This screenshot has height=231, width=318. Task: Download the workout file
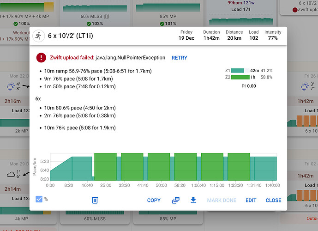(x=193, y=200)
